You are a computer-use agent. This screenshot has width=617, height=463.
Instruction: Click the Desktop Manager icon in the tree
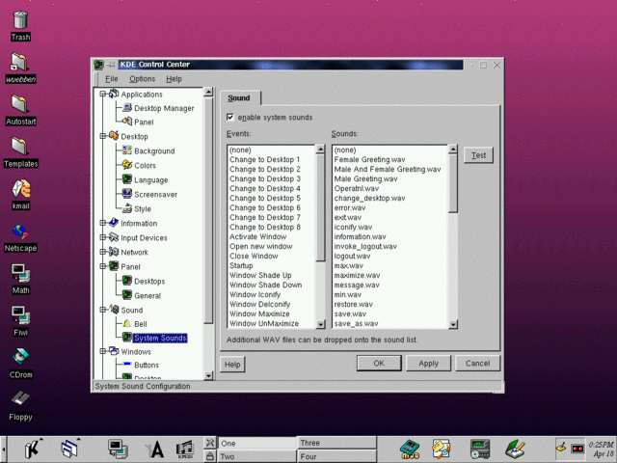coord(127,107)
